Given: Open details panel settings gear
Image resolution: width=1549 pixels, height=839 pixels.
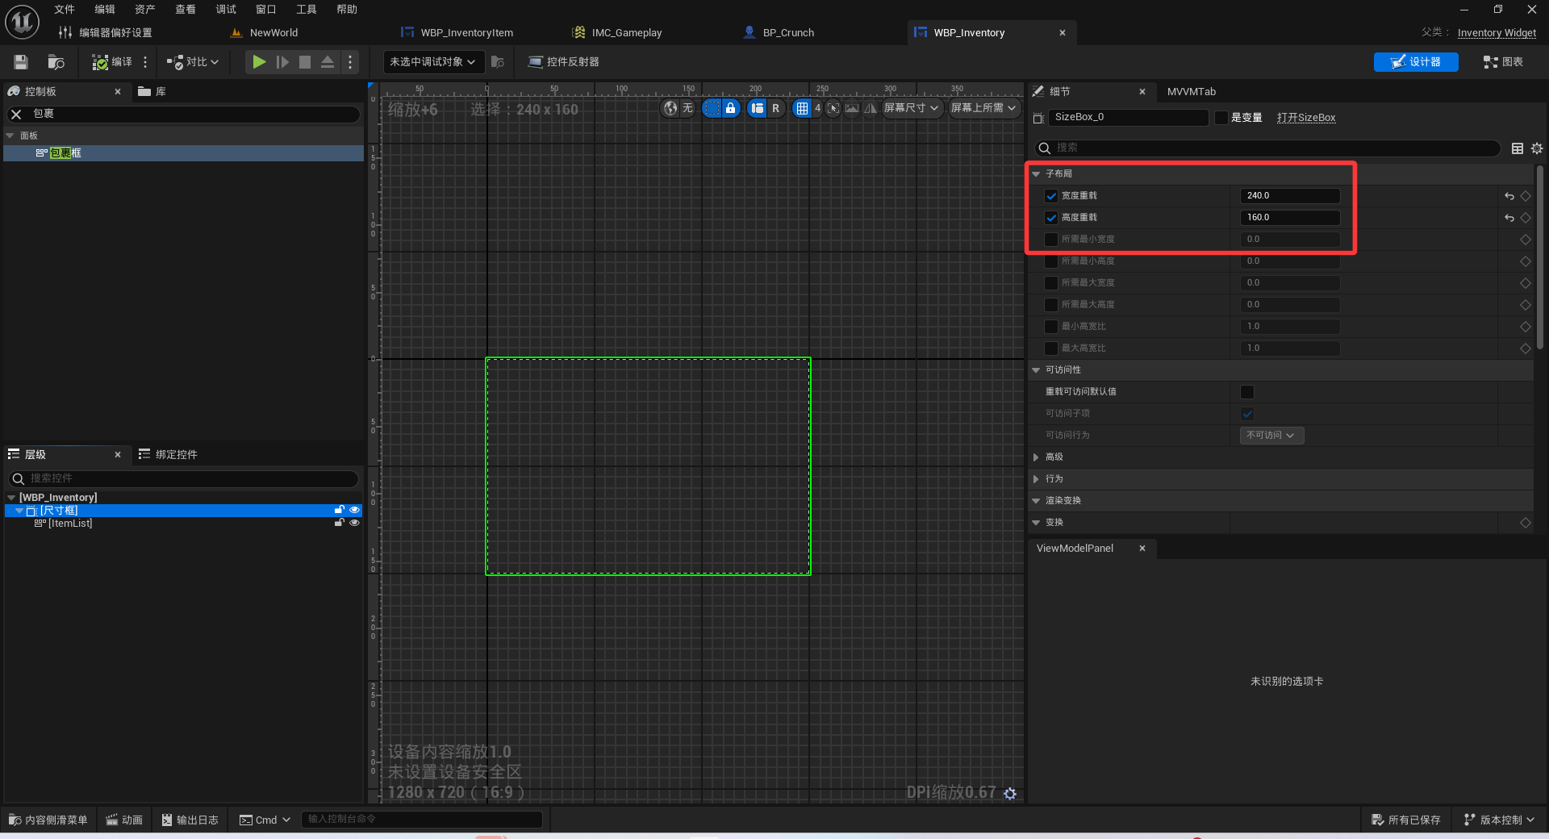Looking at the screenshot, I should point(1537,148).
